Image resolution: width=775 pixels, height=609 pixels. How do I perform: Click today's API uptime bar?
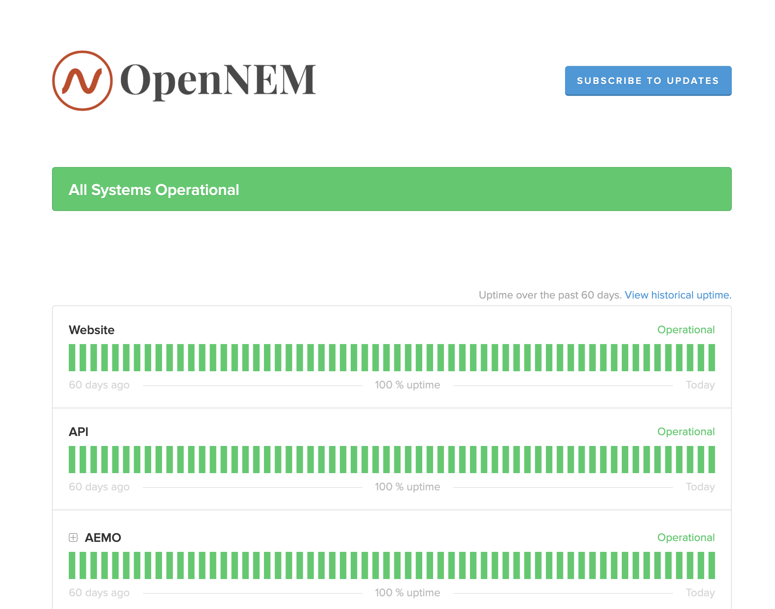pyautogui.click(x=712, y=460)
